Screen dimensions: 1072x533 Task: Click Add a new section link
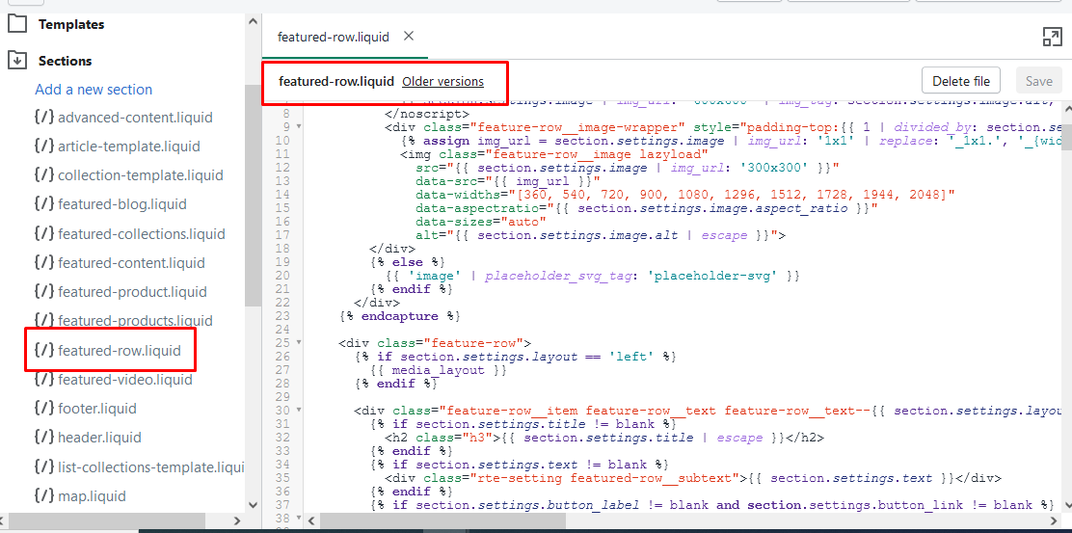pos(94,90)
